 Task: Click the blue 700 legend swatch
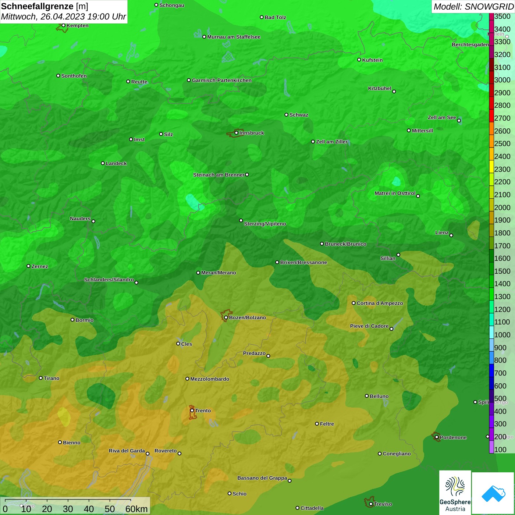[491, 370]
